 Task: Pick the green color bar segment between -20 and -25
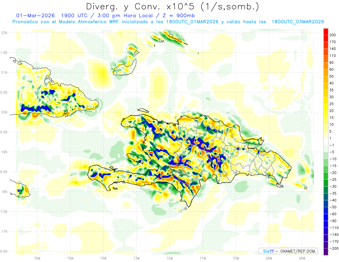(326, 176)
